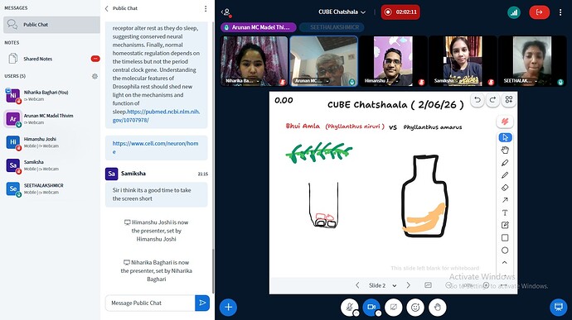The width and height of the screenshot is (572, 320).
Task: Click the Message Public Chat input field
Action: pyautogui.click(x=150, y=303)
